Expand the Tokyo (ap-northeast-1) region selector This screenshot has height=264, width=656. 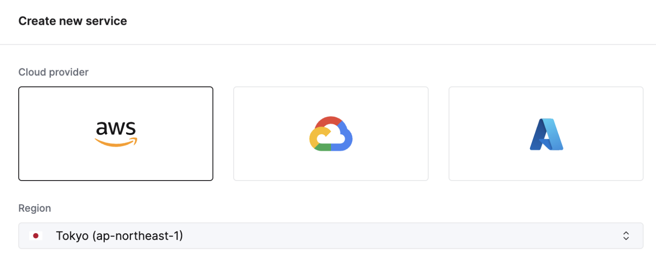tap(328, 236)
